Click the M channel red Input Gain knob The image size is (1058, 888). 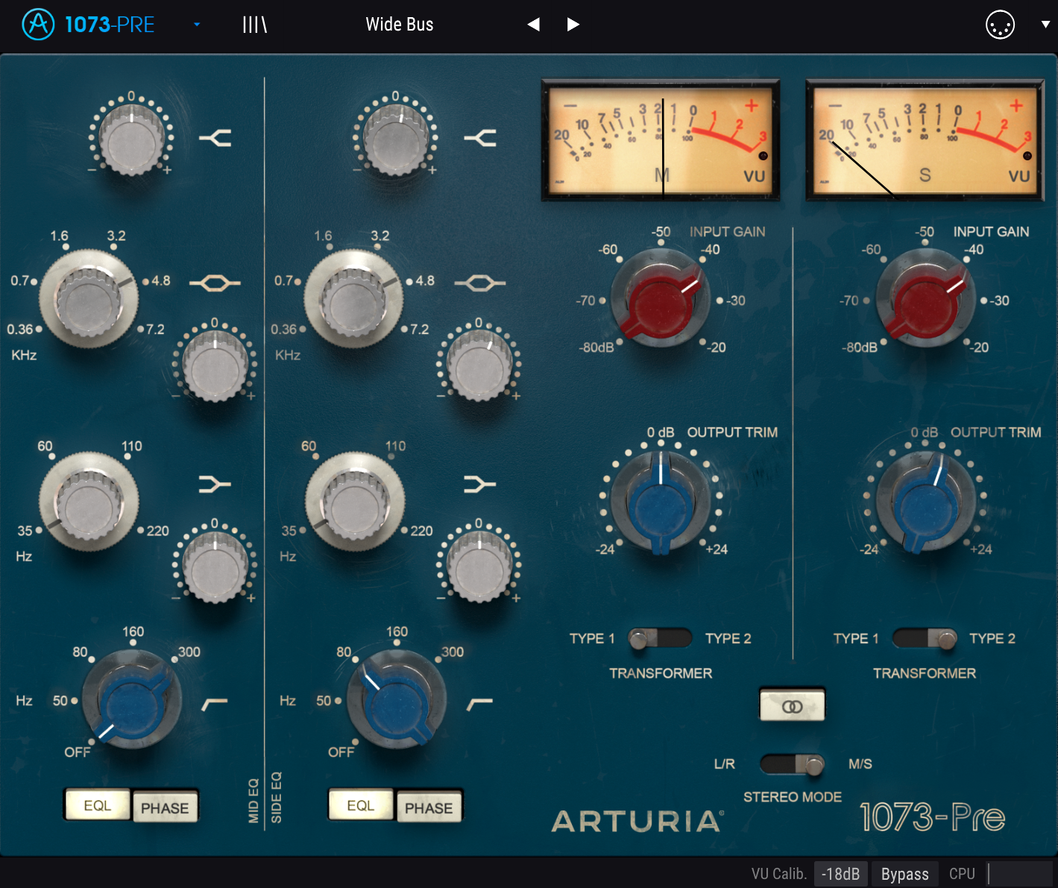pyautogui.click(x=661, y=298)
